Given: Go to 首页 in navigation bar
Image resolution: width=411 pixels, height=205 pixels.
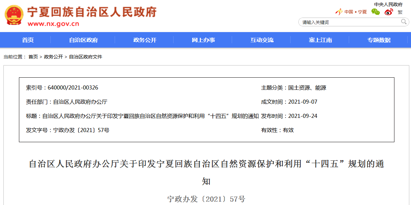Looking at the screenshot, I should pyautogui.click(x=28, y=40).
